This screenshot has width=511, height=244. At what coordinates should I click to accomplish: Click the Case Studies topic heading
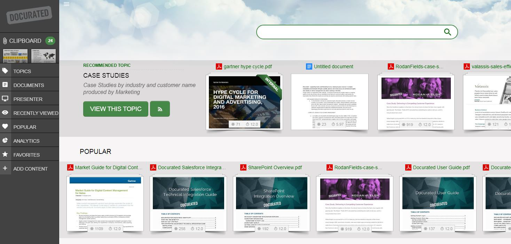[x=106, y=76]
